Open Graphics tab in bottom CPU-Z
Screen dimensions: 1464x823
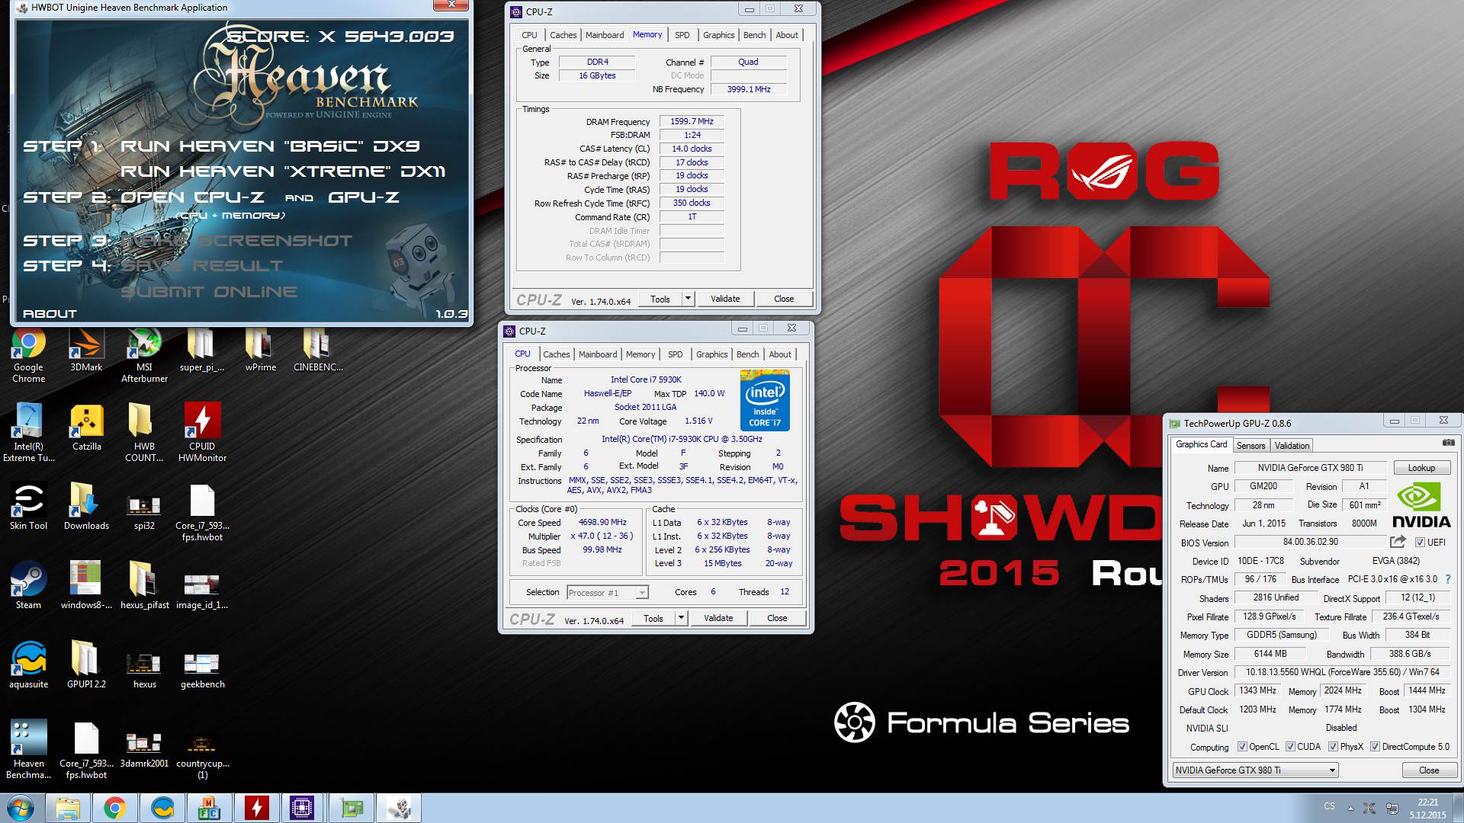click(x=711, y=354)
